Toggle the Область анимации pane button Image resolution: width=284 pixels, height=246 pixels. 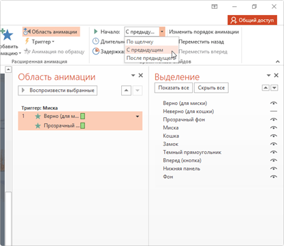click(x=51, y=31)
